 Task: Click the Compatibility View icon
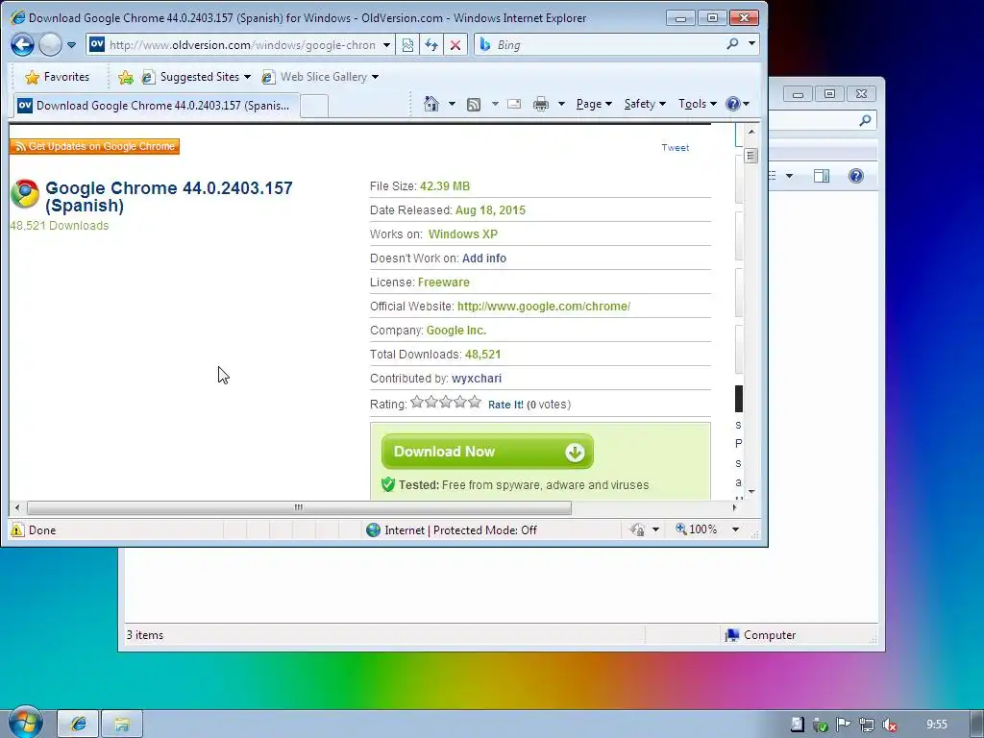(407, 45)
